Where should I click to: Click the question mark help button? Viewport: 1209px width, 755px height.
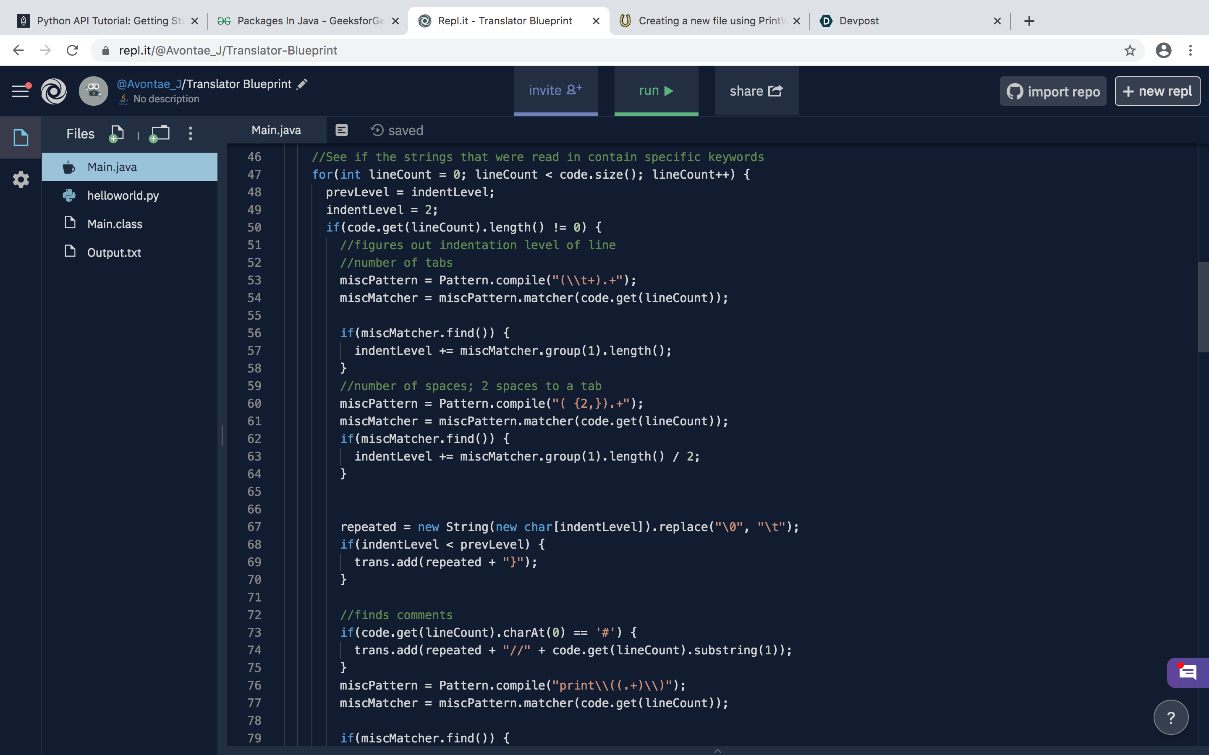[1170, 717]
